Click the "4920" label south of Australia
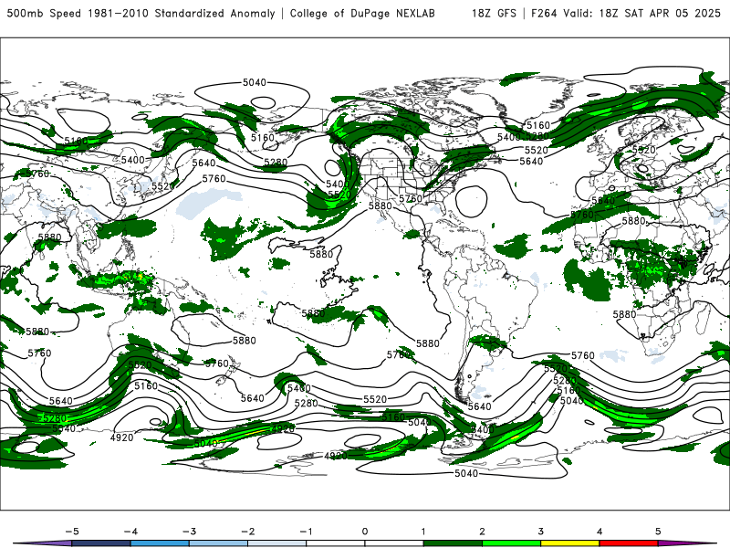The height and width of the screenshot is (548, 730). (121, 437)
